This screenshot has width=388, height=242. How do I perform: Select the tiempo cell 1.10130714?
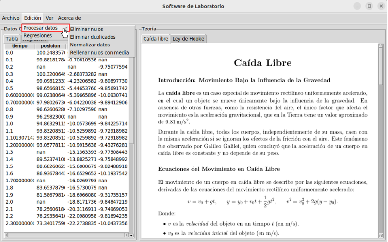[x=20, y=138]
